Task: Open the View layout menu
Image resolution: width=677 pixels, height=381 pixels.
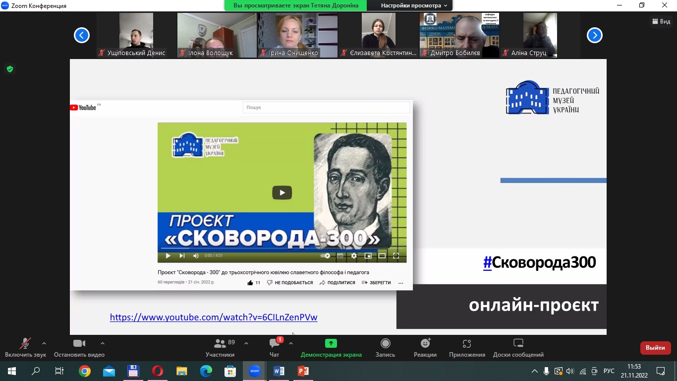Action: tap(661, 21)
